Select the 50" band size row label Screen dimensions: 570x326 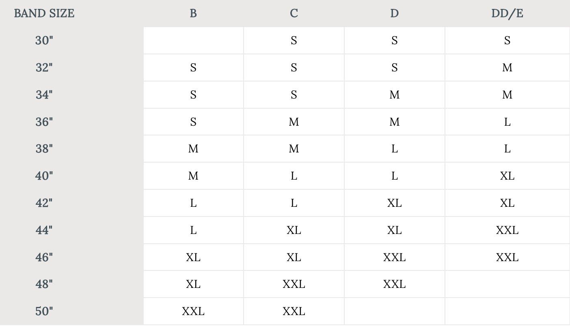pyautogui.click(x=44, y=311)
